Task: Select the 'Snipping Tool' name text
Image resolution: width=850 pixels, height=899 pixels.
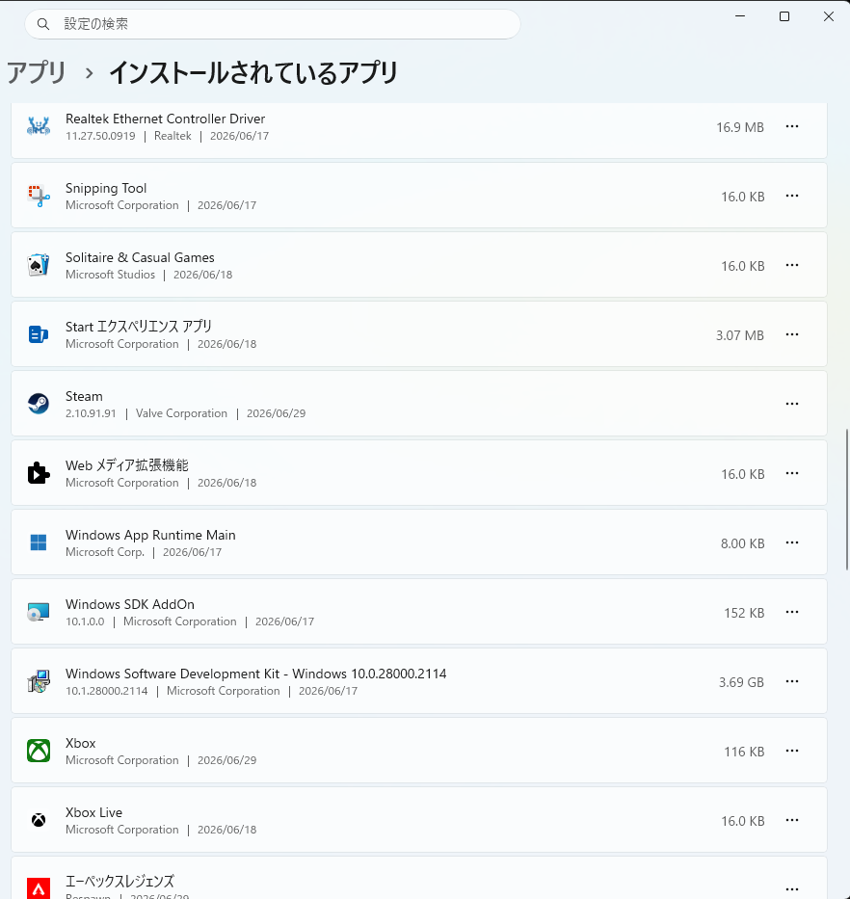Action: click(106, 188)
